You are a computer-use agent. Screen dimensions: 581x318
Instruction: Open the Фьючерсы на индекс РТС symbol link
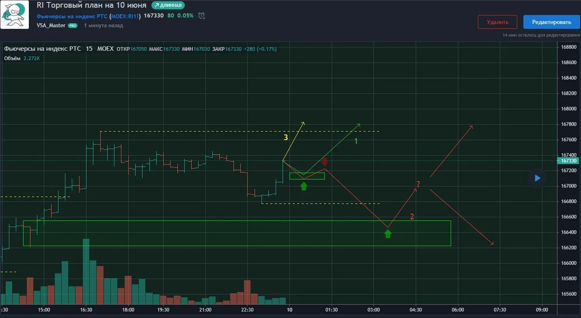[x=72, y=16]
